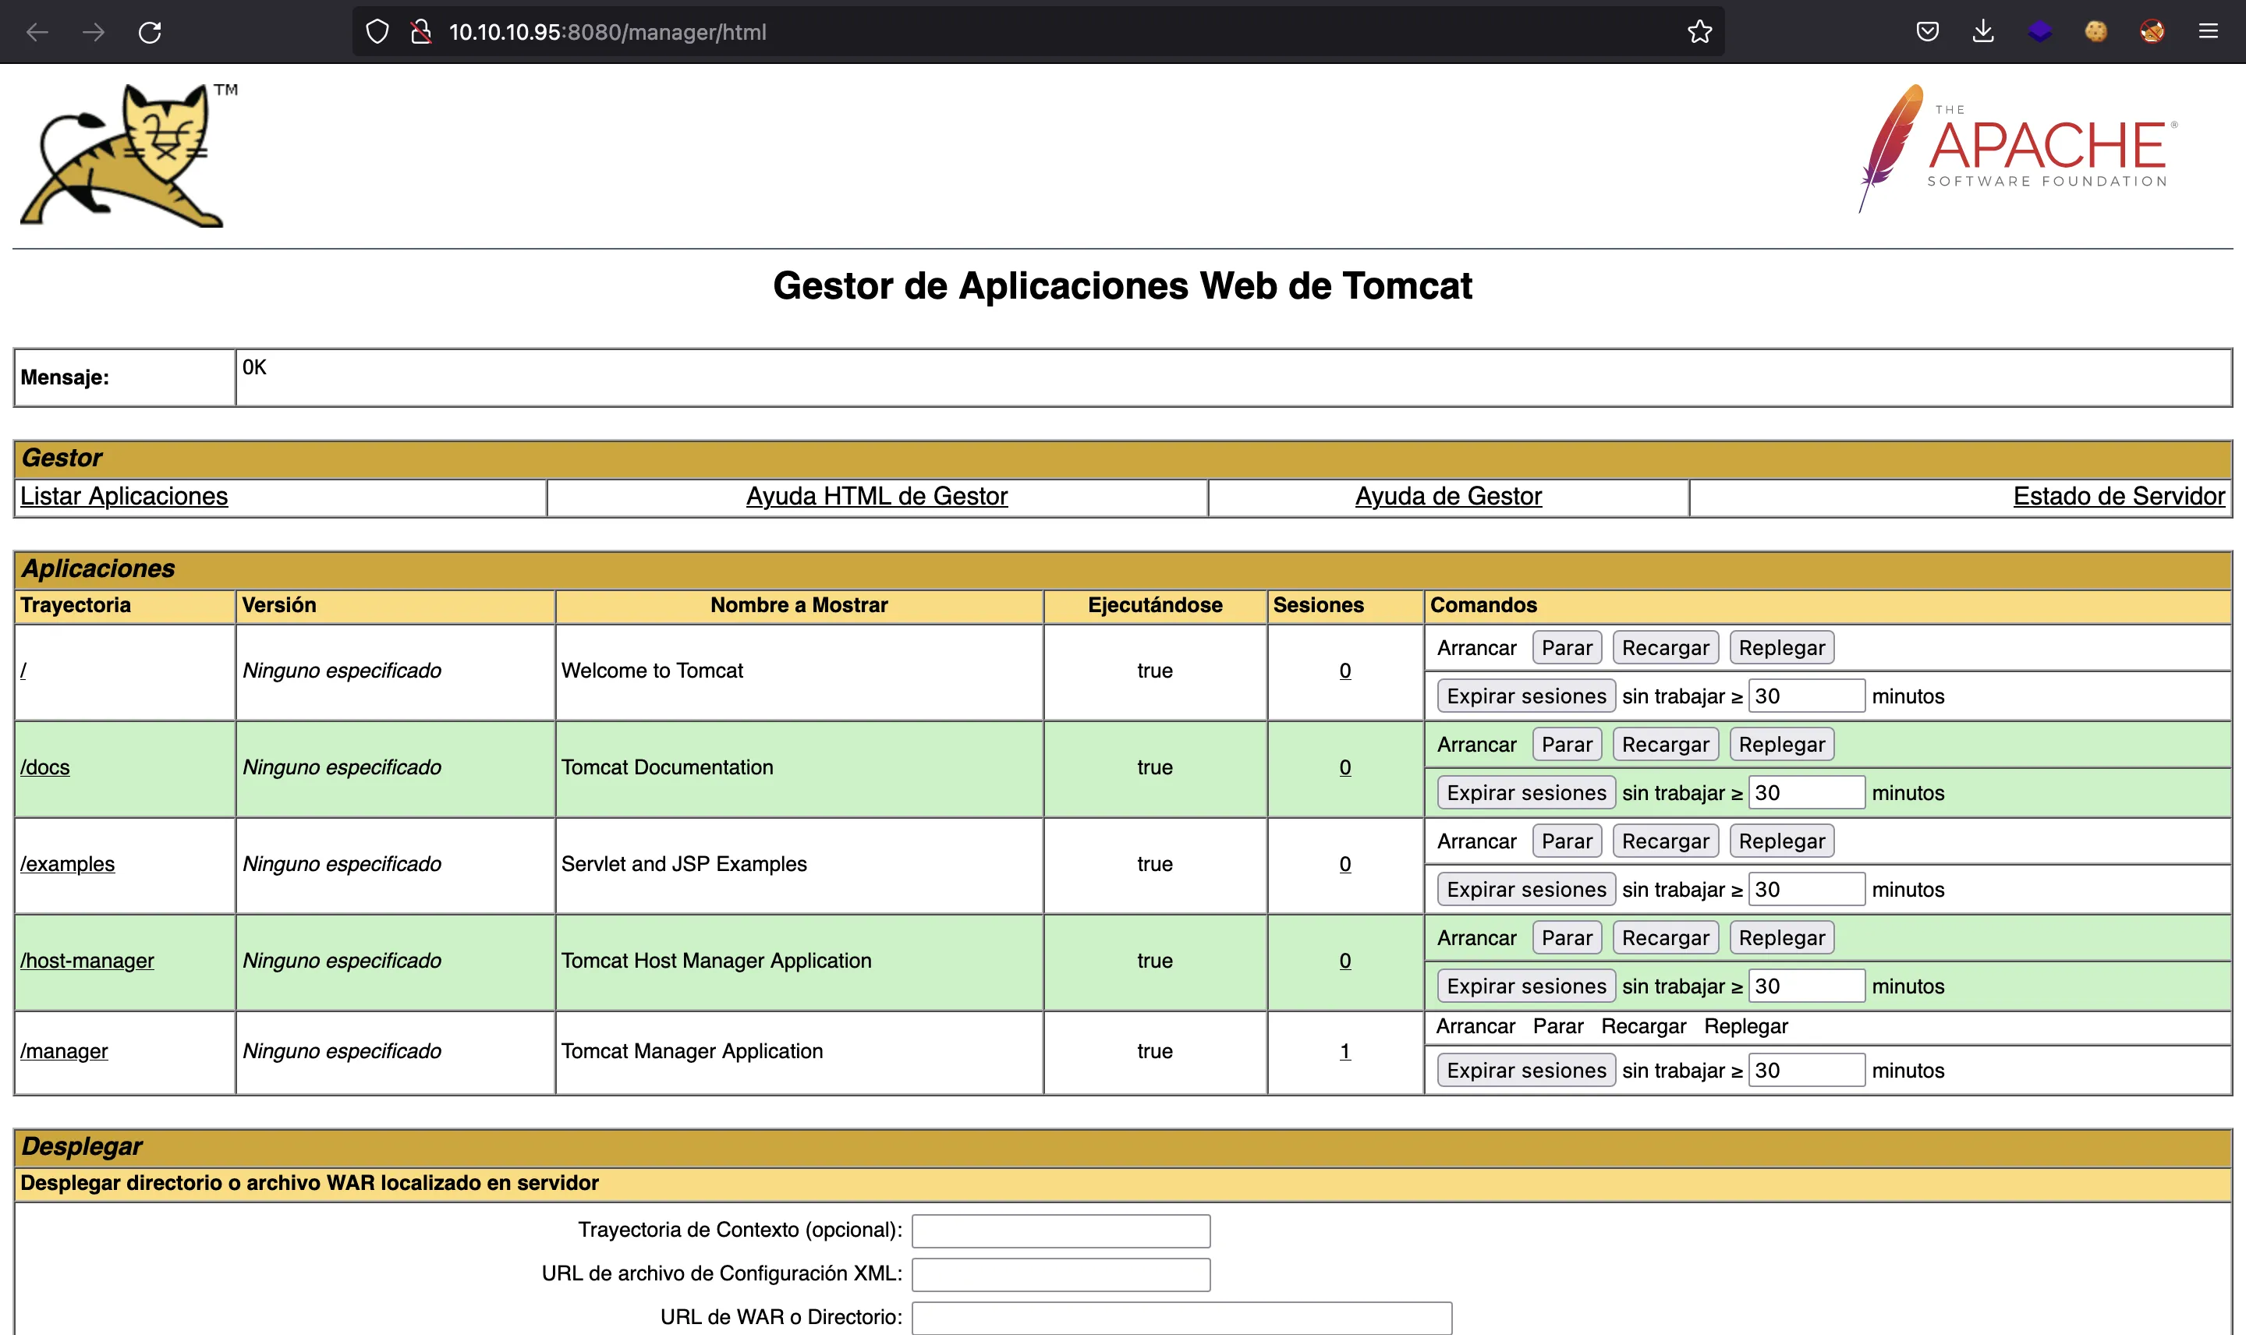Open the downloads arrow icon

click(x=1983, y=33)
